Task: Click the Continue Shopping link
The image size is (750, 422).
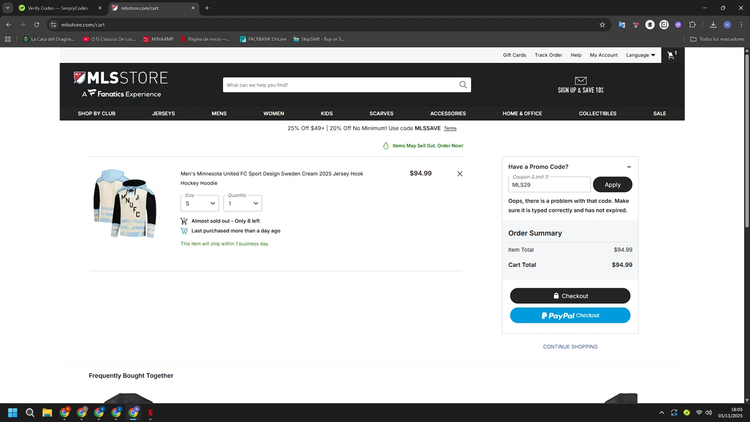Action: coord(570,346)
